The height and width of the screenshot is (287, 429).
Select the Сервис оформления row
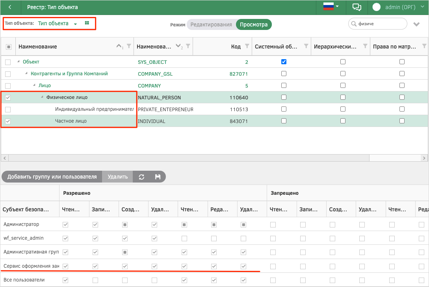(x=214, y=266)
